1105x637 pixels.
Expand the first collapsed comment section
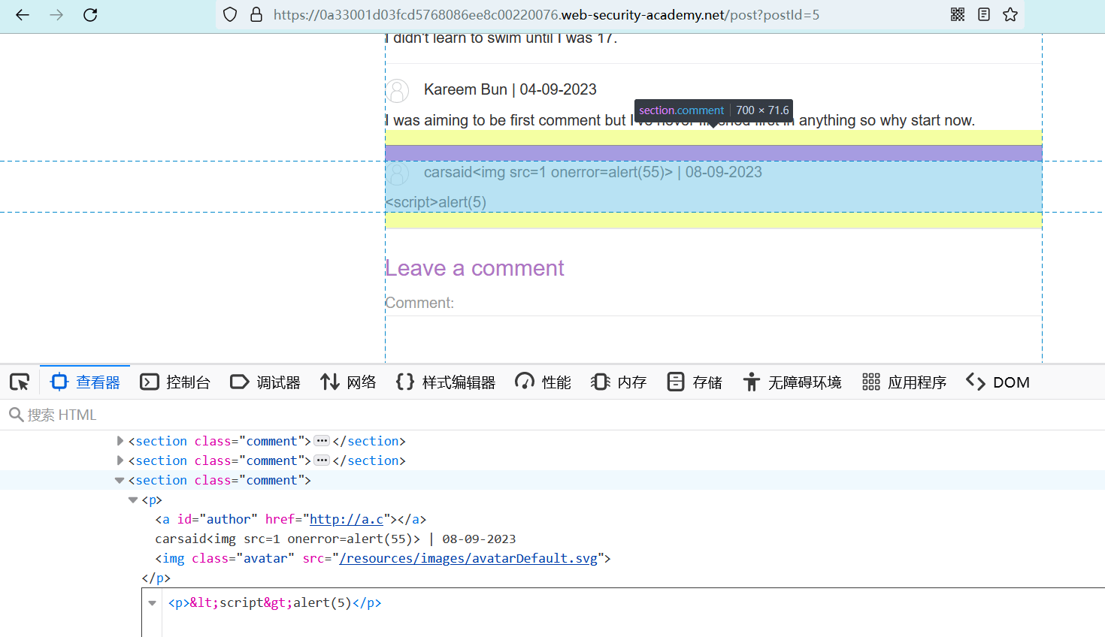(120, 441)
